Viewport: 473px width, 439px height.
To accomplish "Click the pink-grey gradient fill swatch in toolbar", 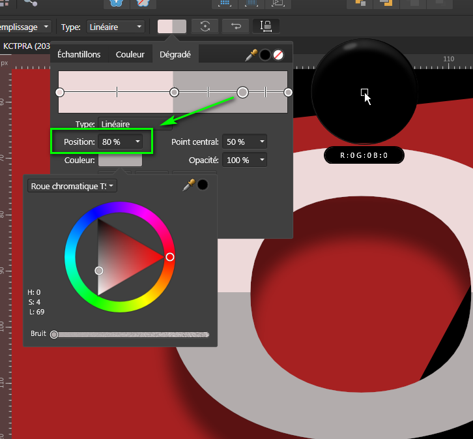I will 171,27.
